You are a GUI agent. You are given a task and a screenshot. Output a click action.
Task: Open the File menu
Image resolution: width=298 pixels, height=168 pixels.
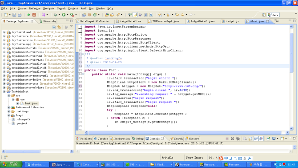[x=4, y=8]
